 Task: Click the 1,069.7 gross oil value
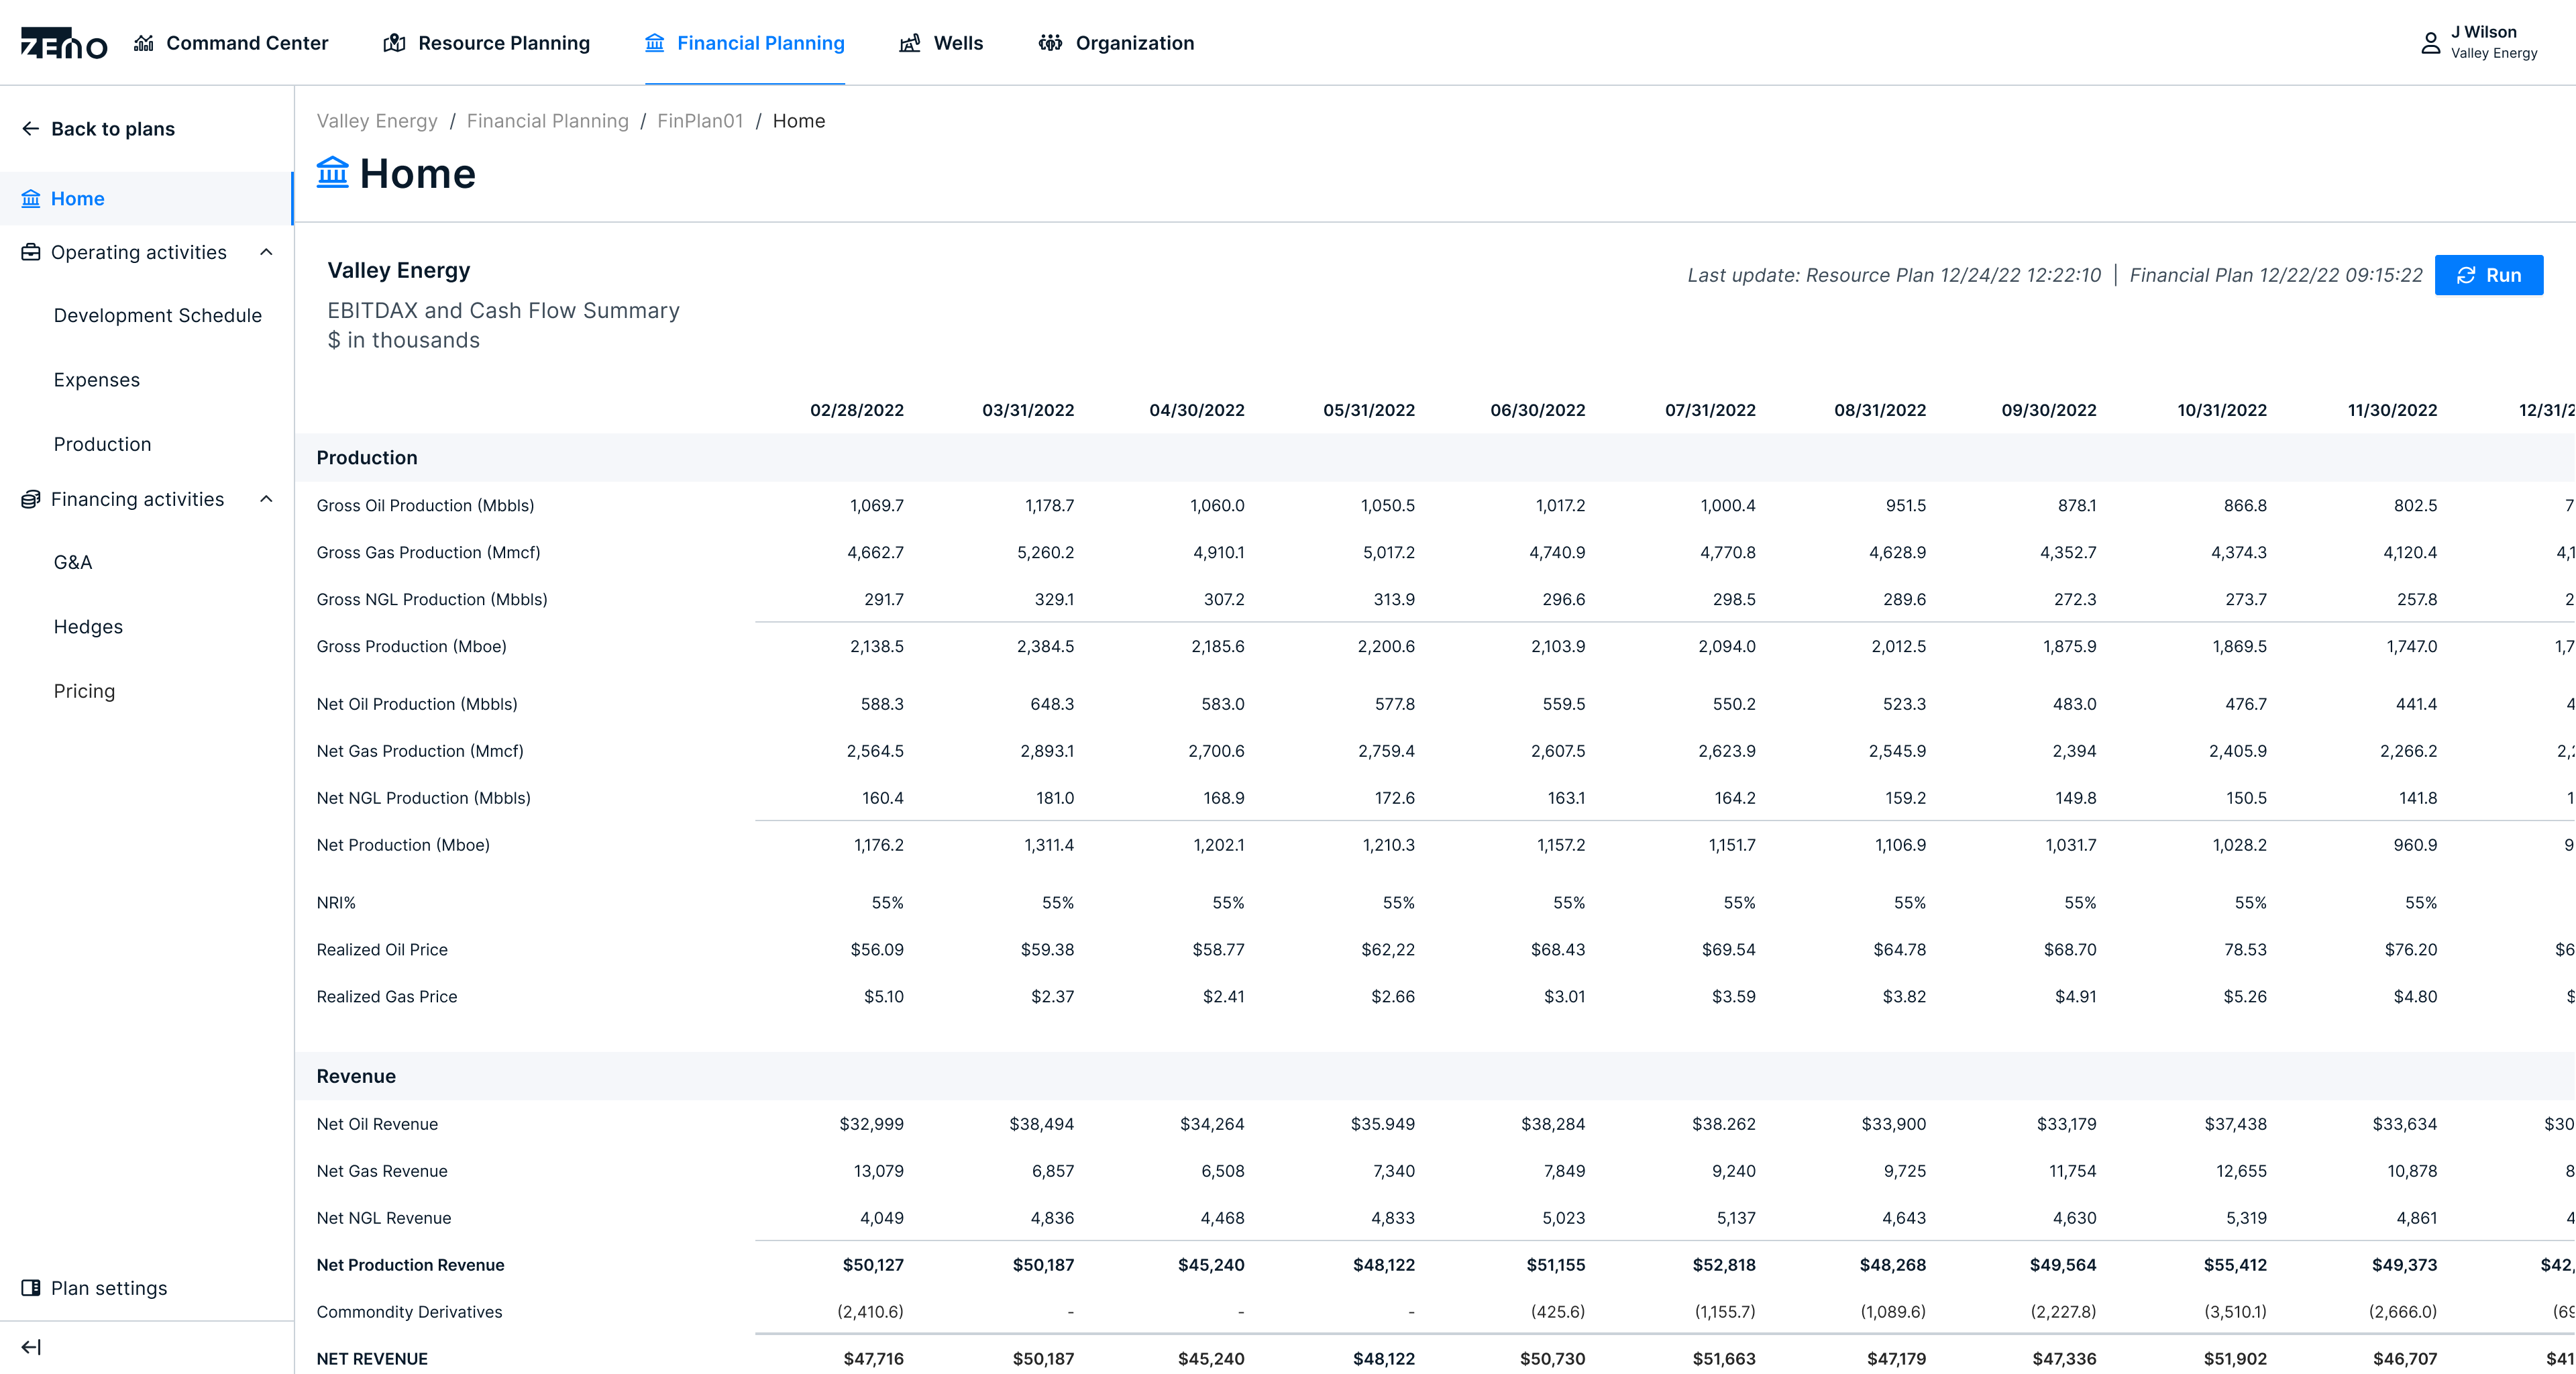point(877,505)
